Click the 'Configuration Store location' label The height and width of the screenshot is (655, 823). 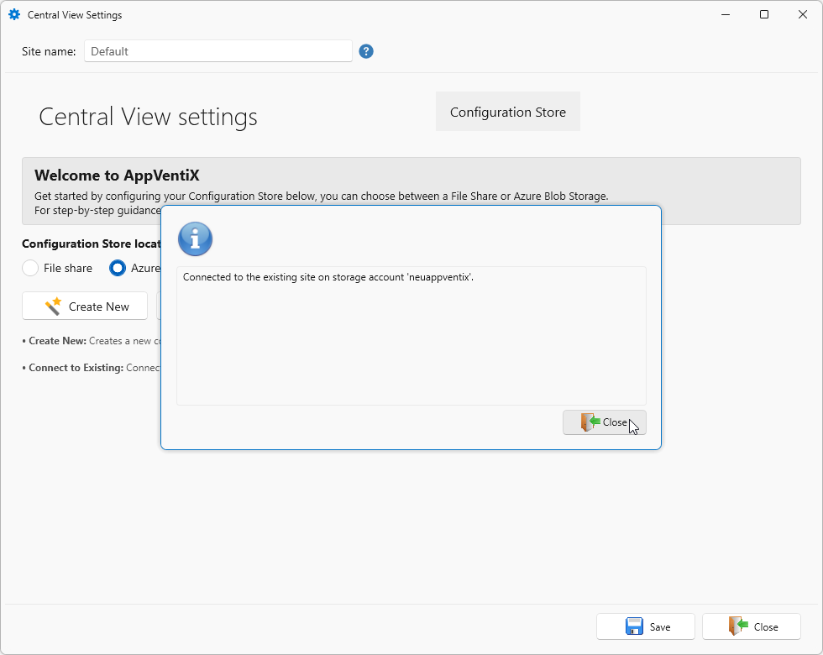coord(92,244)
